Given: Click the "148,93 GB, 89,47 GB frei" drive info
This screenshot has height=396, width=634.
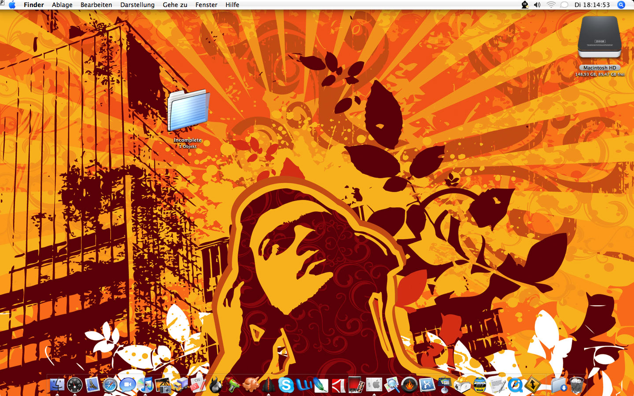Looking at the screenshot, I should (x=600, y=74).
